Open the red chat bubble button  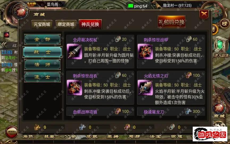12,132
